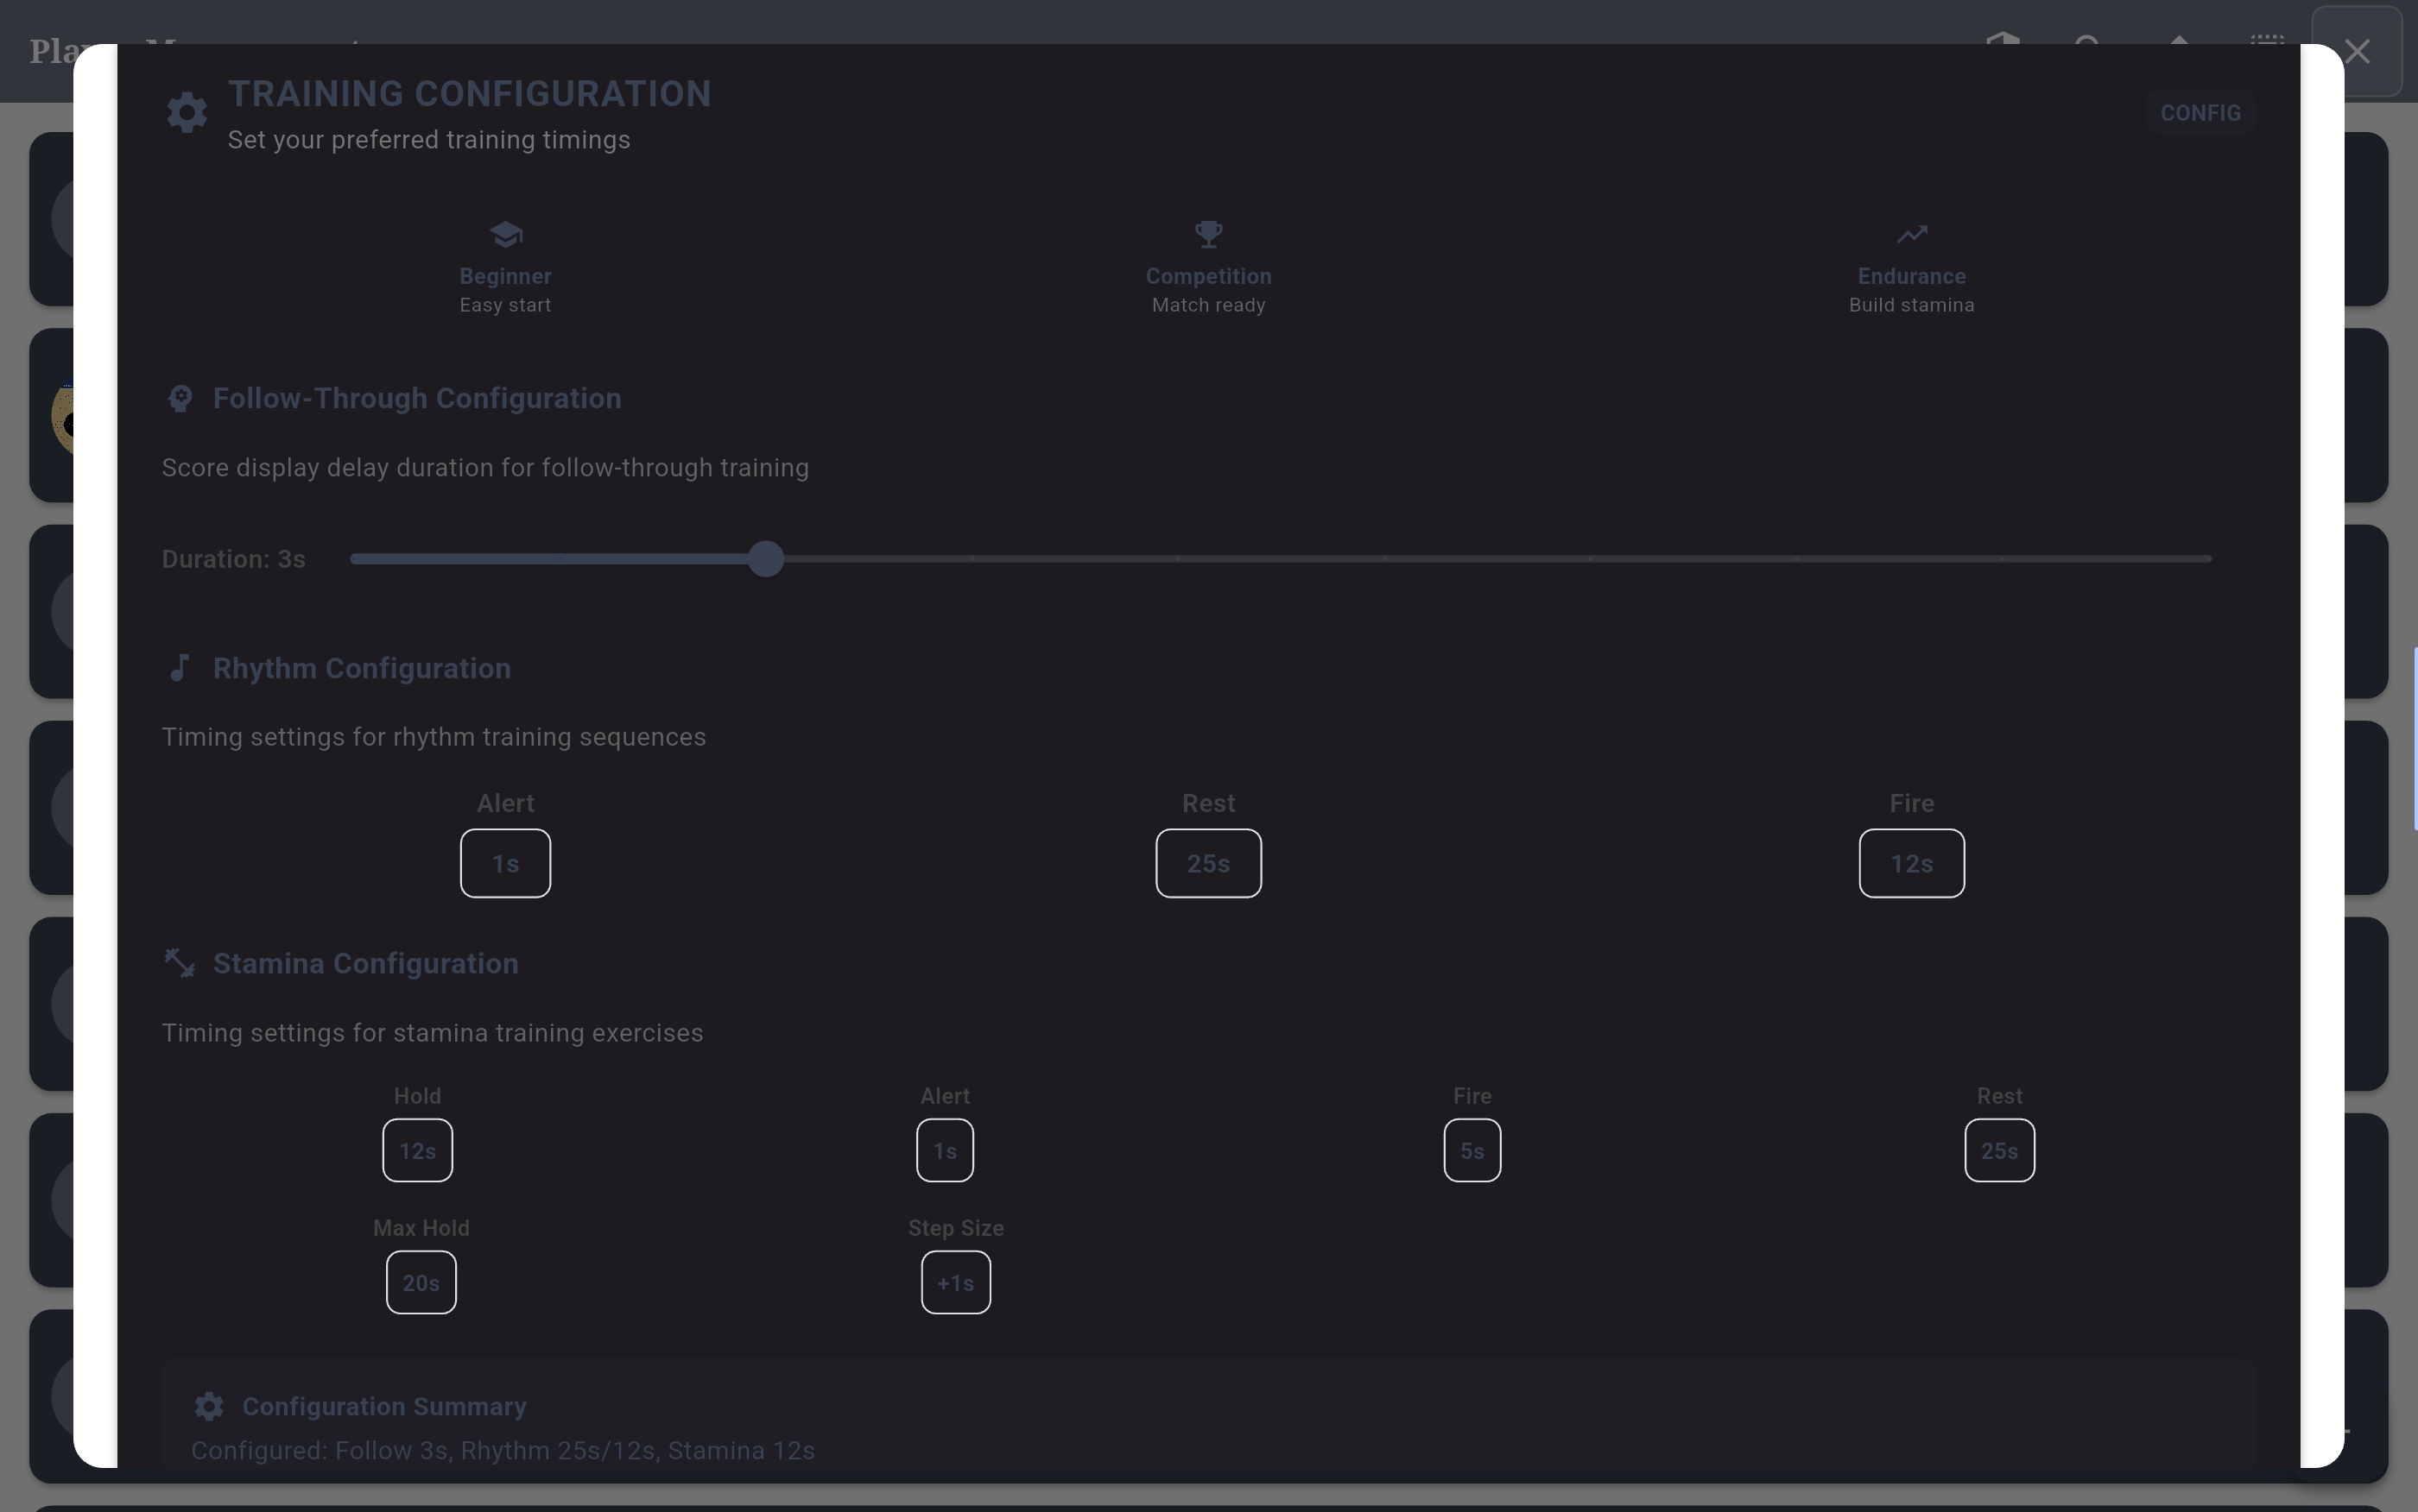Click the CONFIG badge chip
This screenshot has height=1512, width=2418.
pos(2200,113)
